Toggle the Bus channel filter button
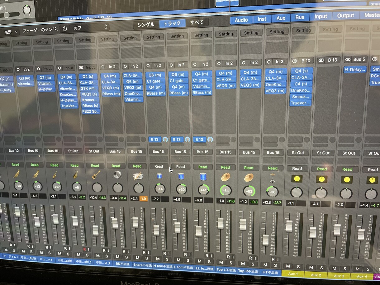The image size is (380, 285). (x=300, y=17)
